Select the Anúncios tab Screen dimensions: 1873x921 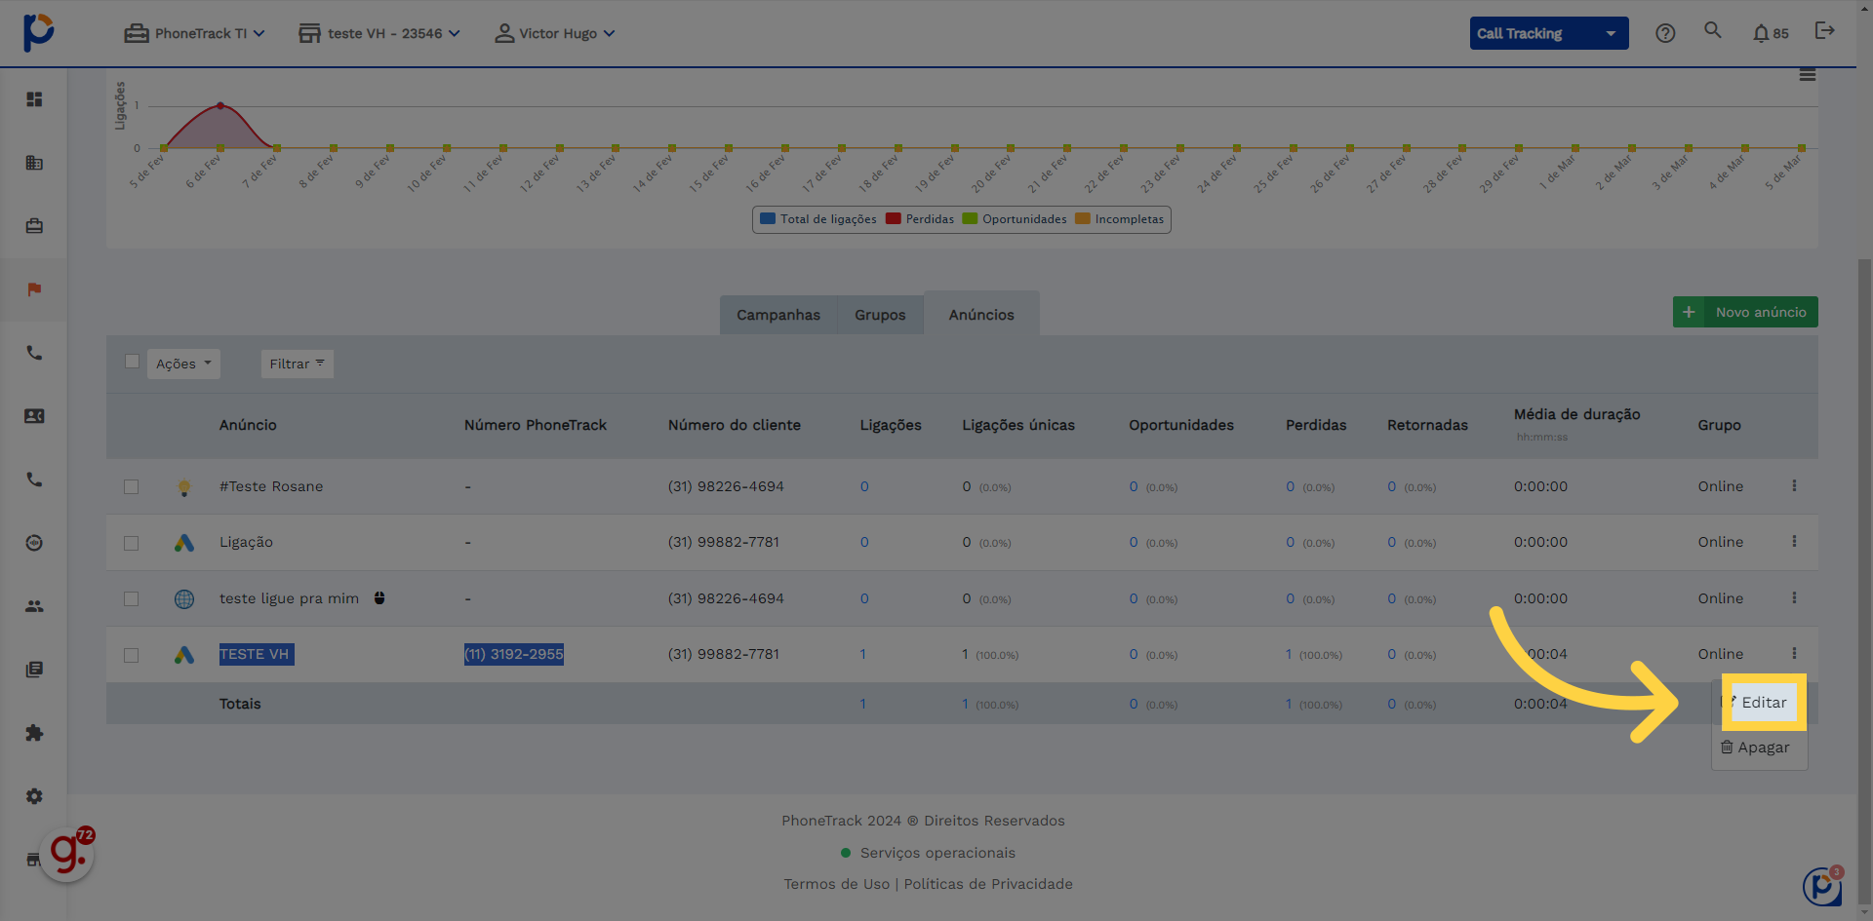click(981, 314)
